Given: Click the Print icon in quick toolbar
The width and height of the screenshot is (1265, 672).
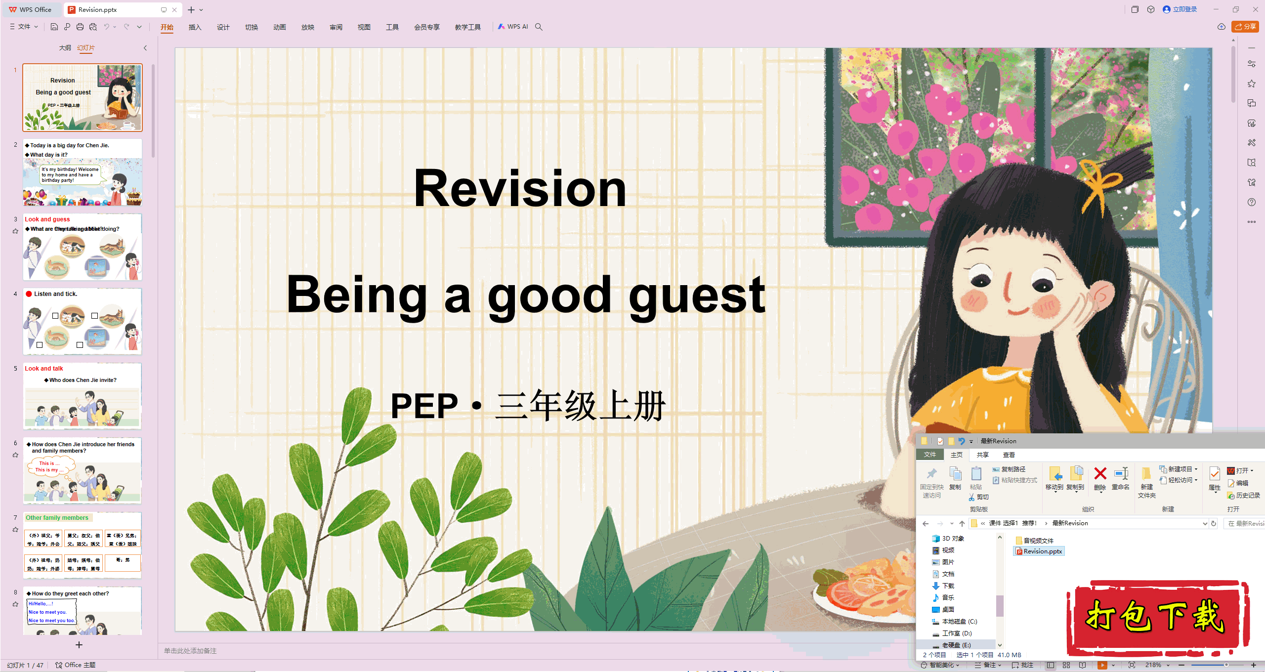Looking at the screenshot, I should pyautogui.click(x=80, y=27).
